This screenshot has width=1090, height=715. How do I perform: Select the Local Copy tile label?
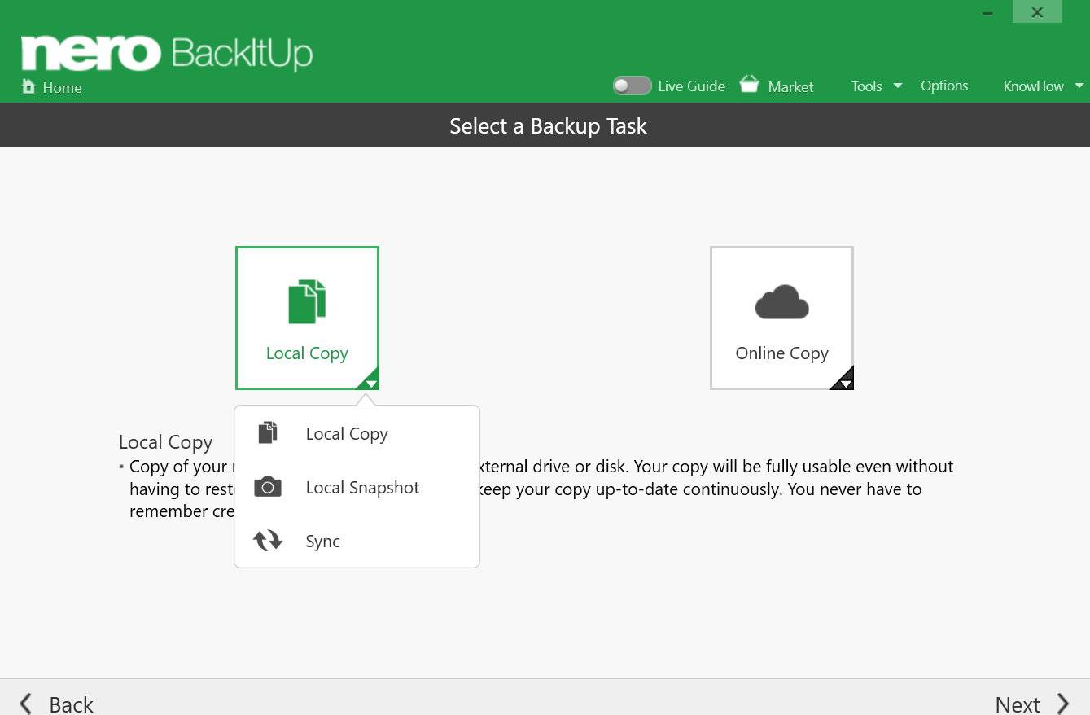307,353
